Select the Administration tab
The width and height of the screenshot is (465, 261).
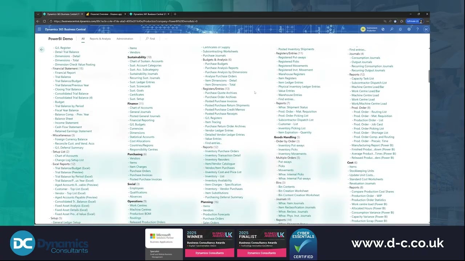125,39
